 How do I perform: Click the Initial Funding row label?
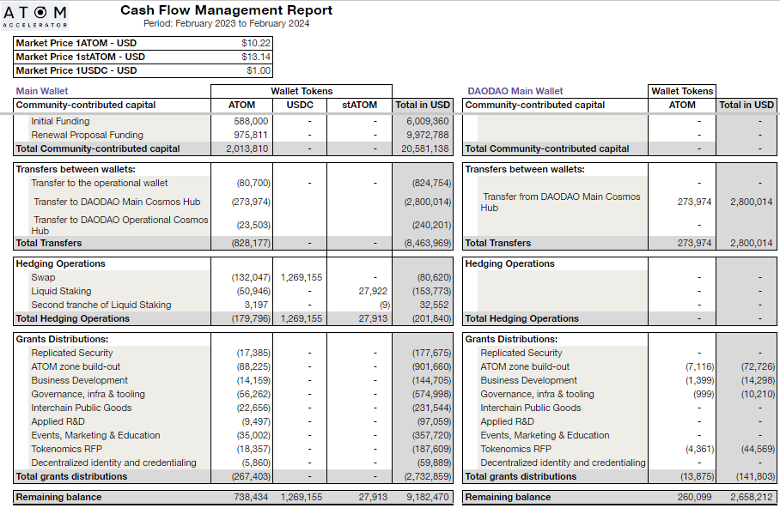tap(60, 121)
